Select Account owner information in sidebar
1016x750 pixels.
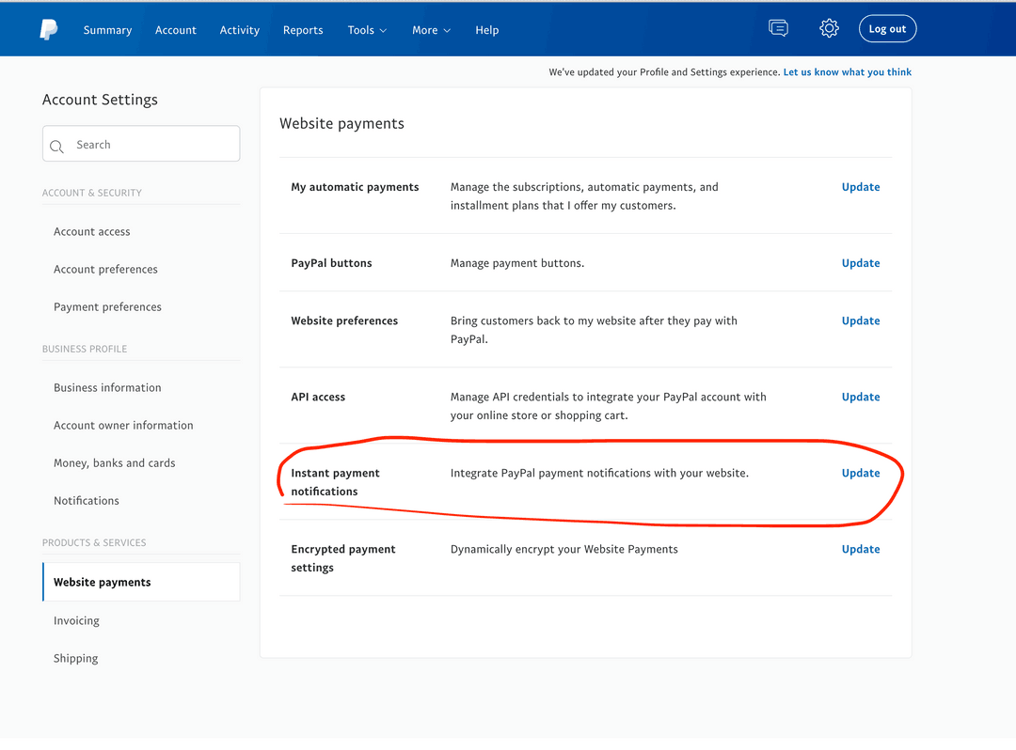click(123, 425)
